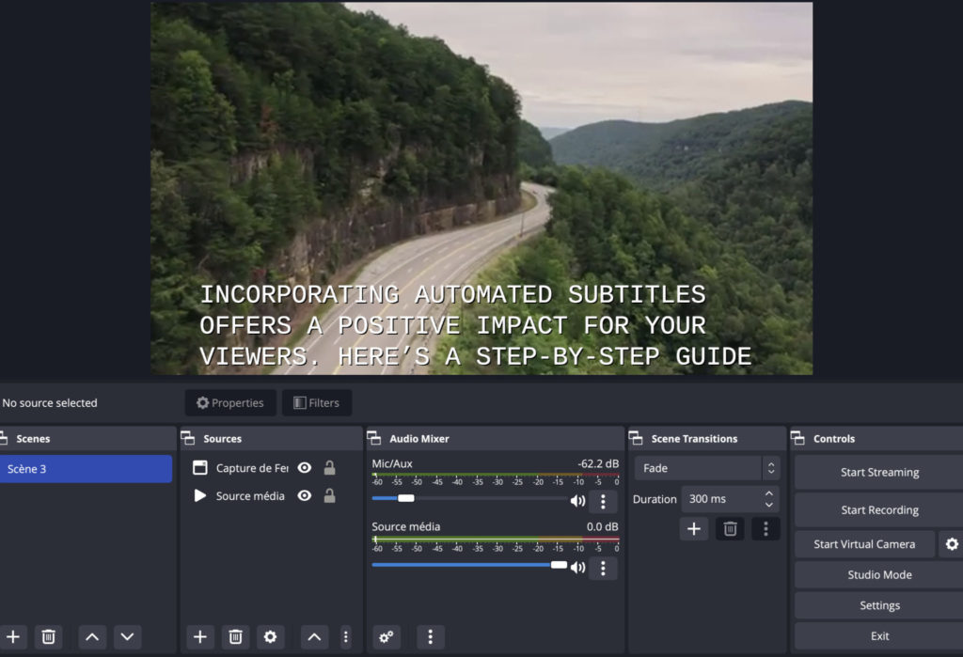Screen dimensions: 963x657
Task: Open Properties for the selected source
Action: pyautogui.click(x=229, y=402)
